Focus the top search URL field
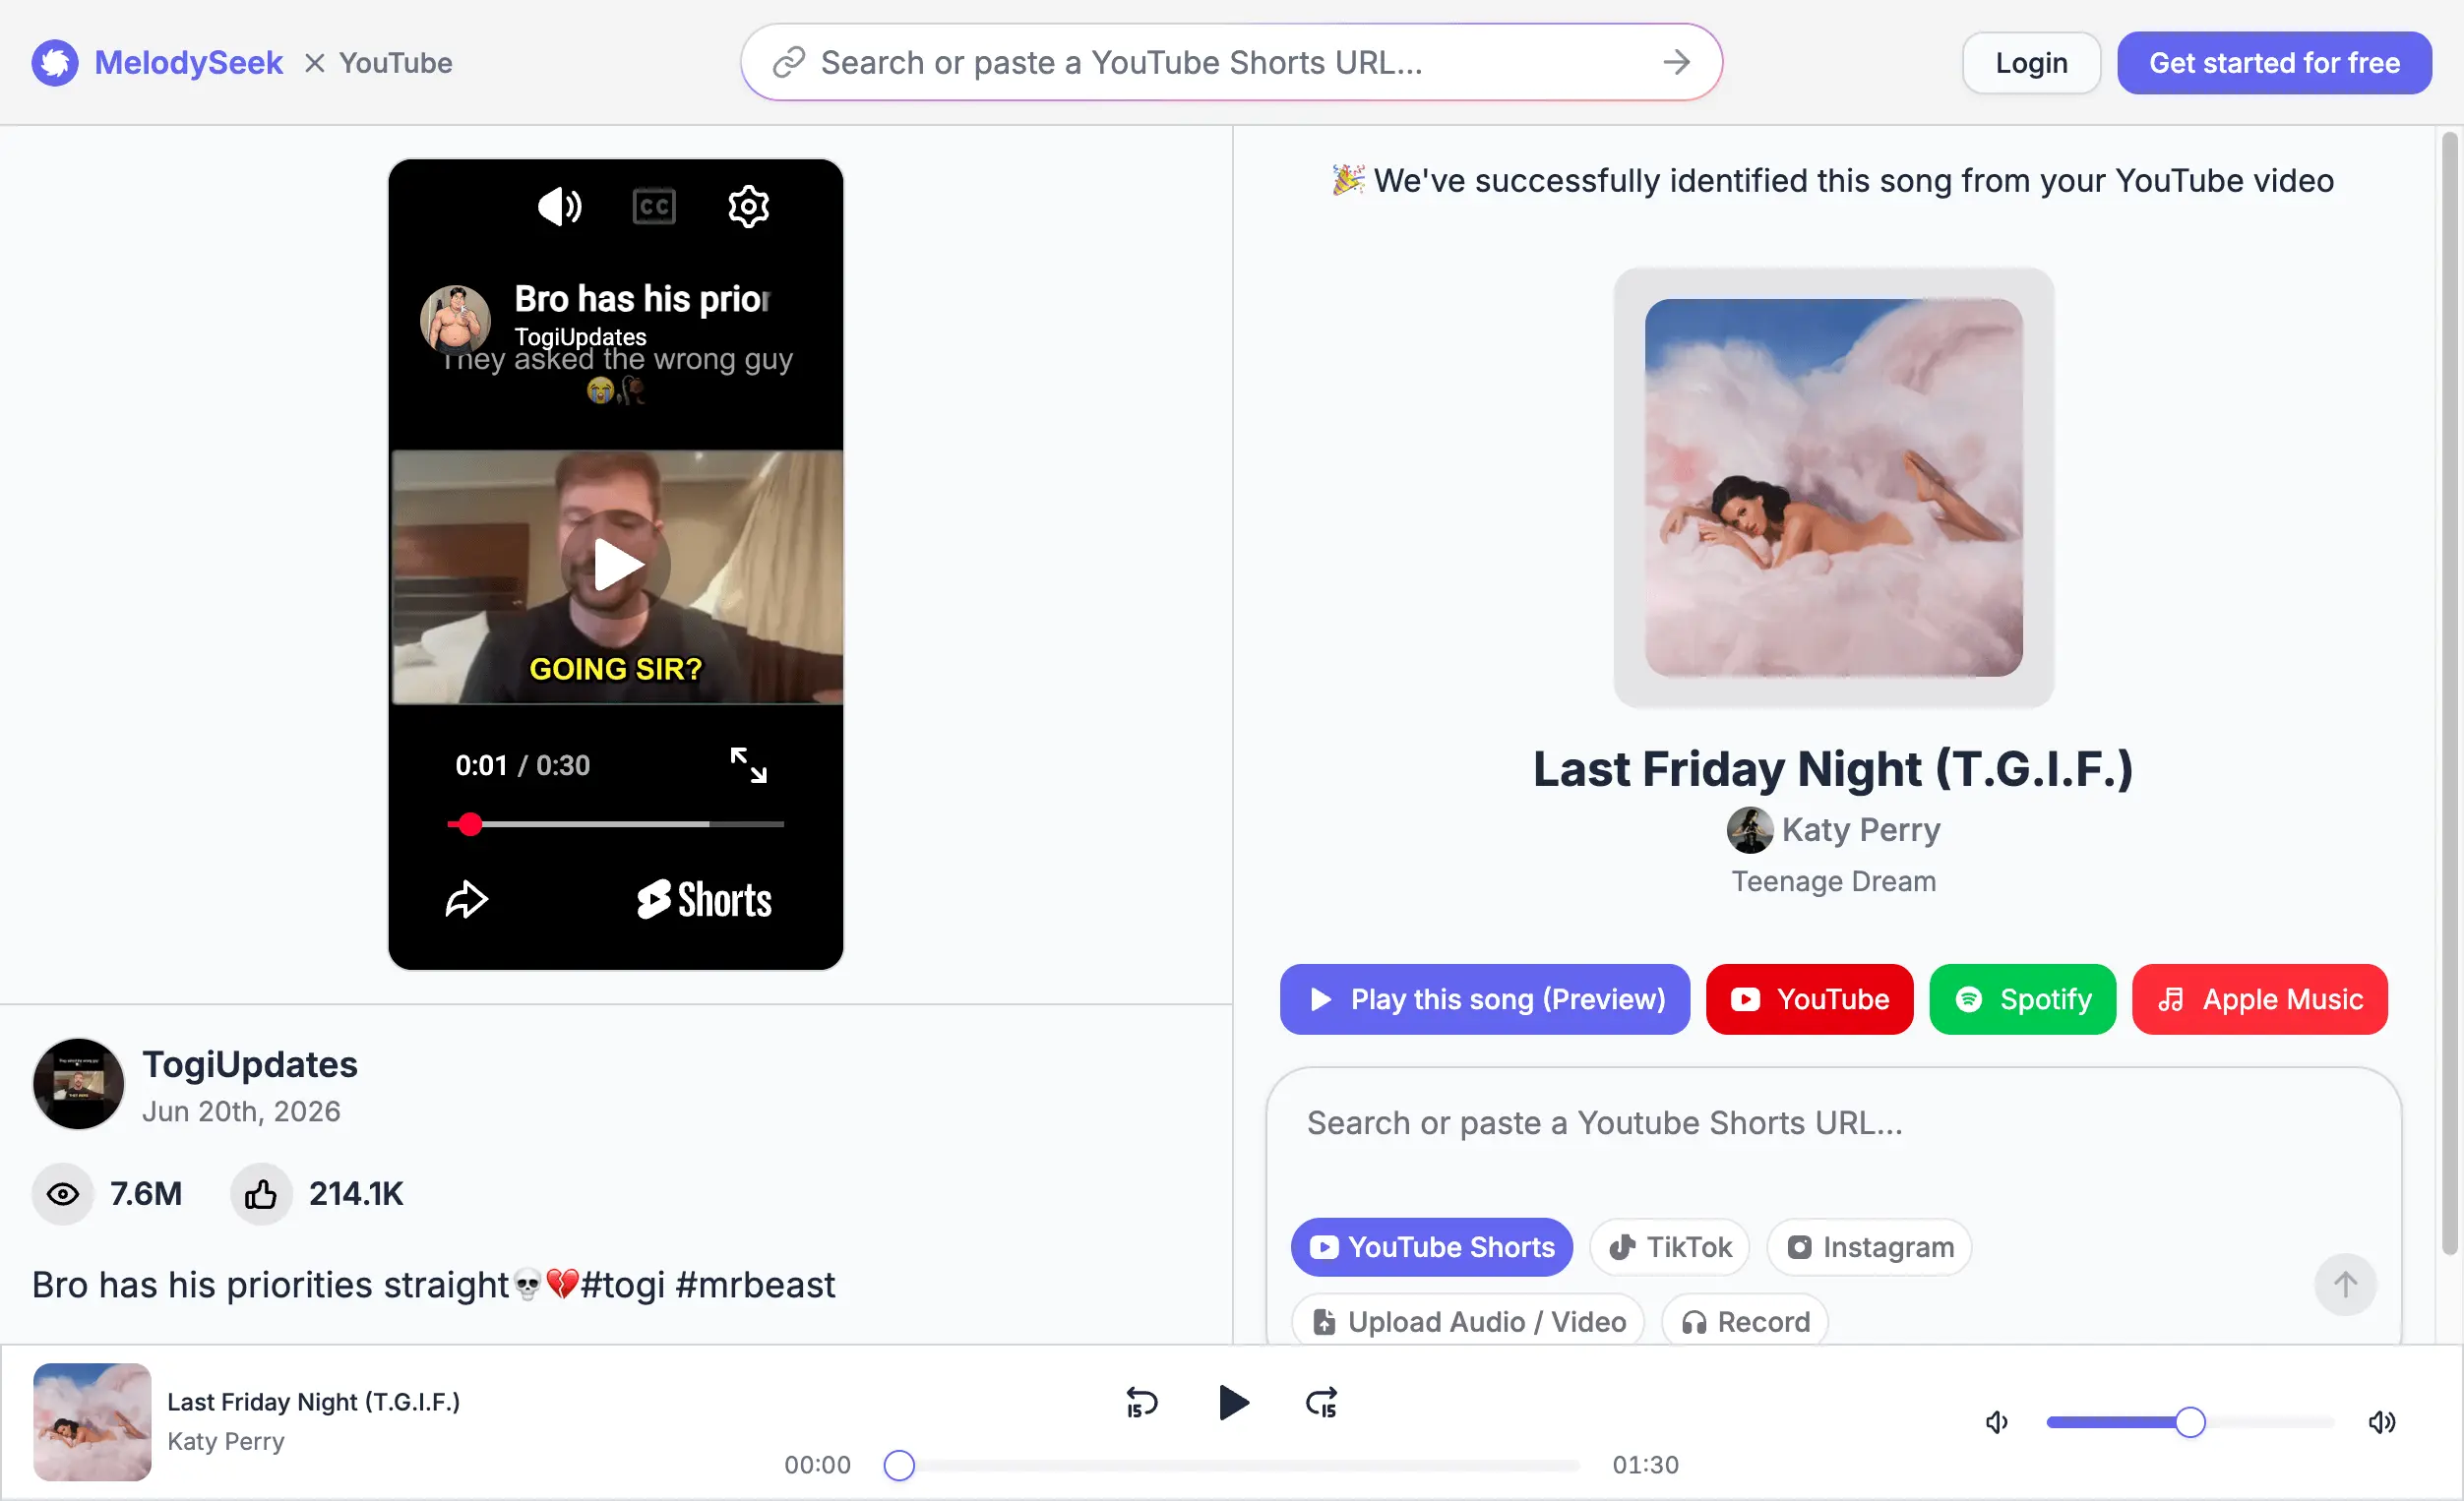The height and width of the screenshot is (1501, 2464). pyautogui.click(x=1231, y=63)
